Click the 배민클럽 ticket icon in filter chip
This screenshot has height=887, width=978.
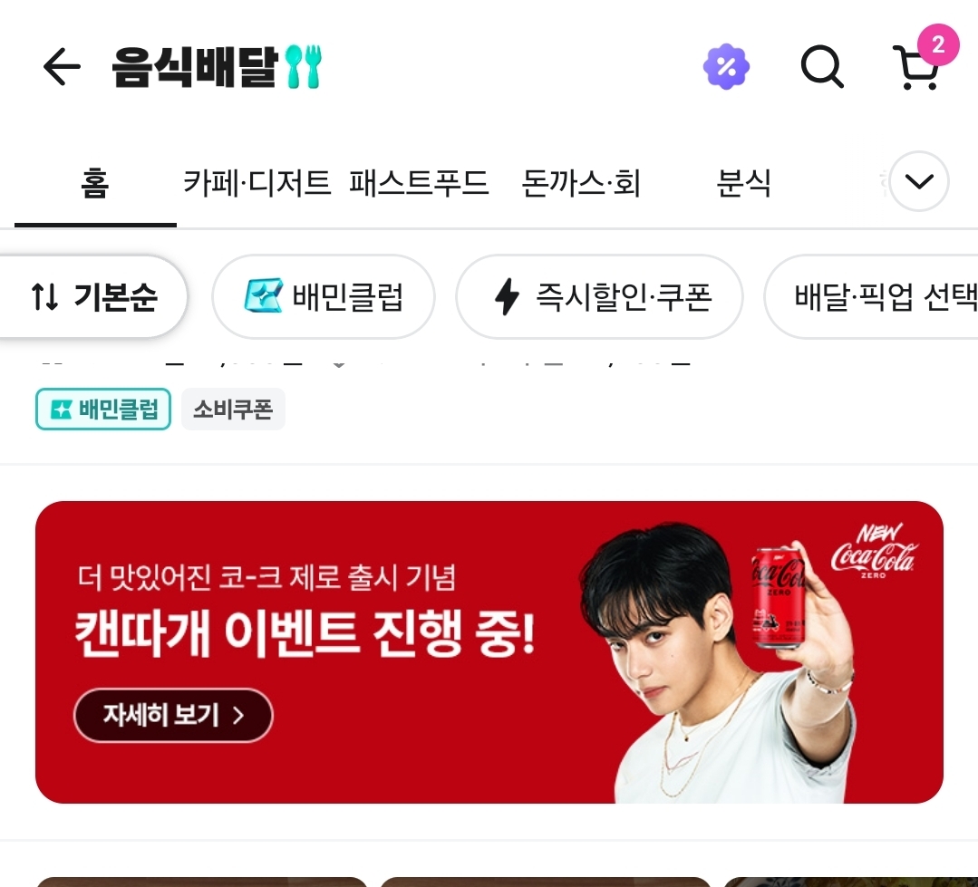(263, 295)
